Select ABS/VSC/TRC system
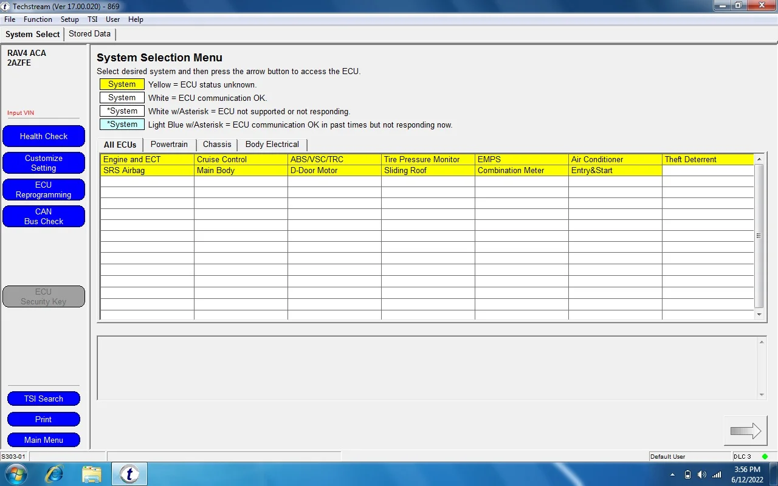Viewport: 778px width, 486px height. pyautogui.click(x=334, y=160)
